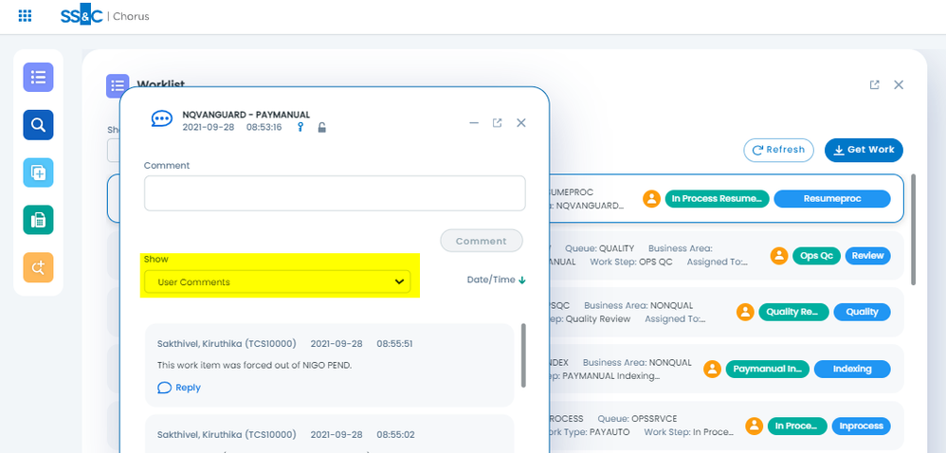Toggle Date/Time sort order
The width and height of the screenshot is (946, 453).
(x=497, y=280)
